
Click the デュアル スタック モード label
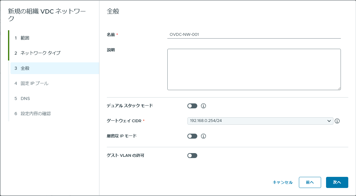coord(130,106)
